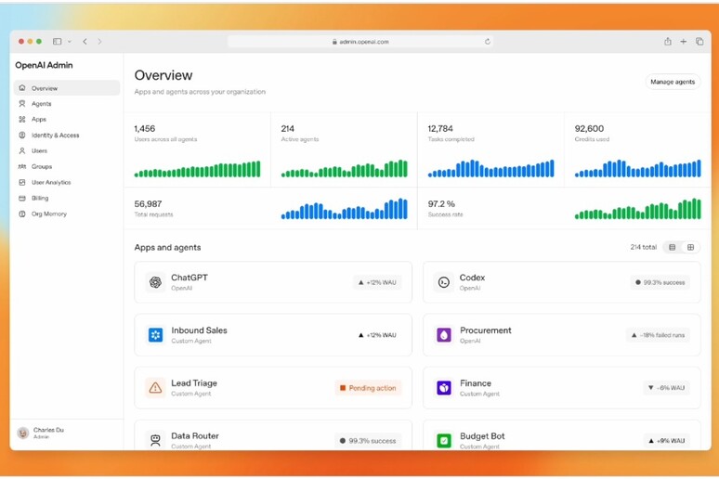The height and width of the screenshot is (479, 719).
Task: Expand the sidebar dropdown chevron in toolbar
Action: pyautogui.click(x=70, y=42)
